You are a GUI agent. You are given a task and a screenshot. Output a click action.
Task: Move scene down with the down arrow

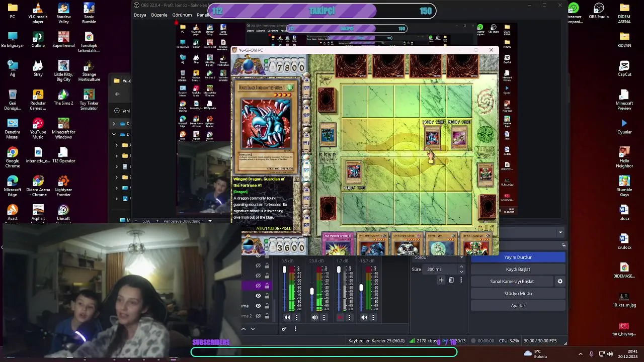pyautogui.click(x=253, y=329)
